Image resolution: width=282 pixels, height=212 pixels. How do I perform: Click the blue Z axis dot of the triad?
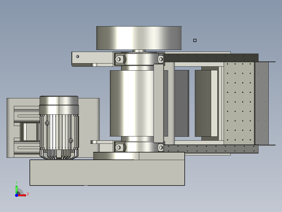point(16,195)
